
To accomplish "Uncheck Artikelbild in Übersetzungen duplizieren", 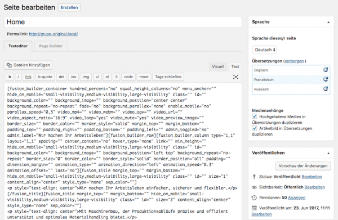I will coord(255,128).
